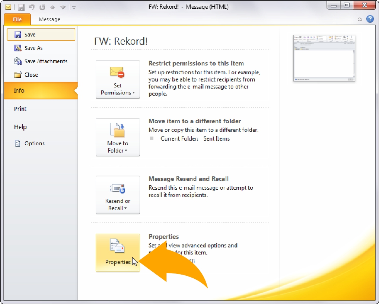Click the ribbon minimize caret near Help icon

pos(360,19)
